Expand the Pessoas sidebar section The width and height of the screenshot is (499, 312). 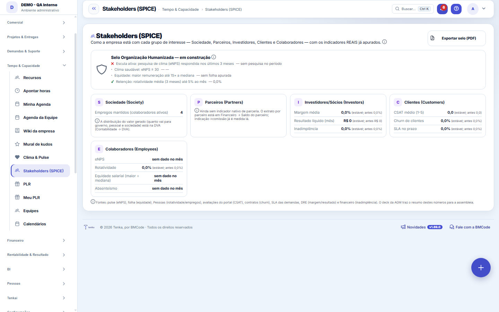click(36, 284)
